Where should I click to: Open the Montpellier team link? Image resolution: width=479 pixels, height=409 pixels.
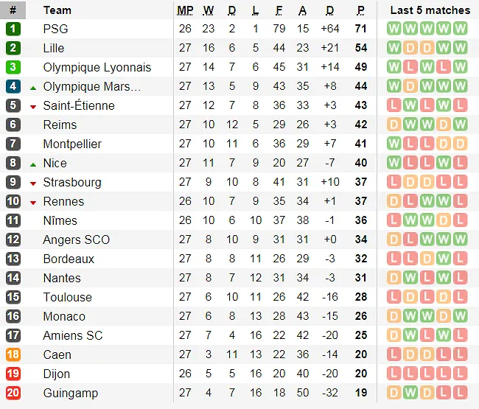point(72,144)
